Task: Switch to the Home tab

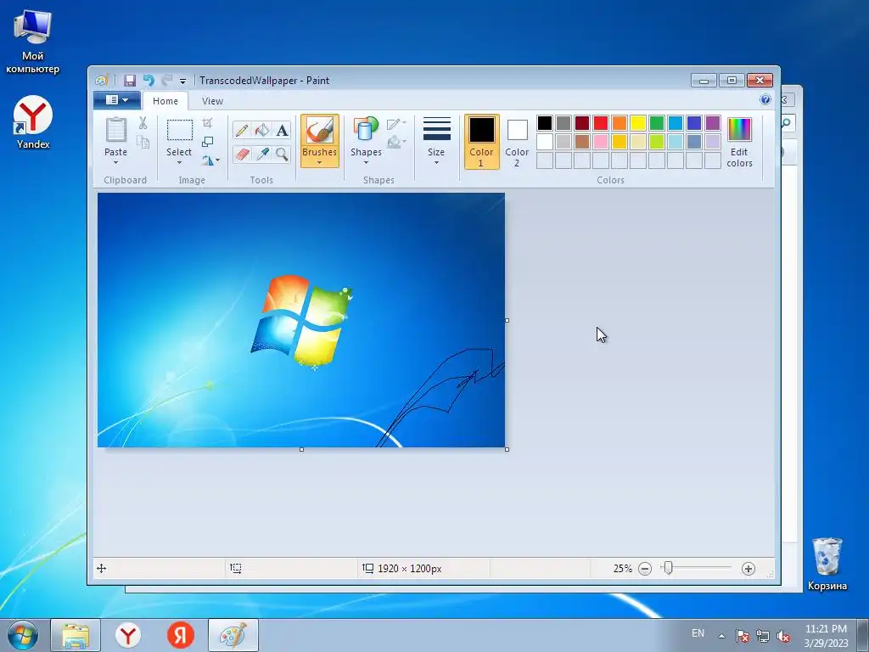Action: tap(165, 101)
